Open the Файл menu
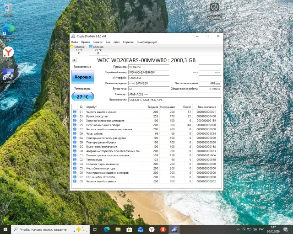The image size is (293, 234). [x=75, y=42]
